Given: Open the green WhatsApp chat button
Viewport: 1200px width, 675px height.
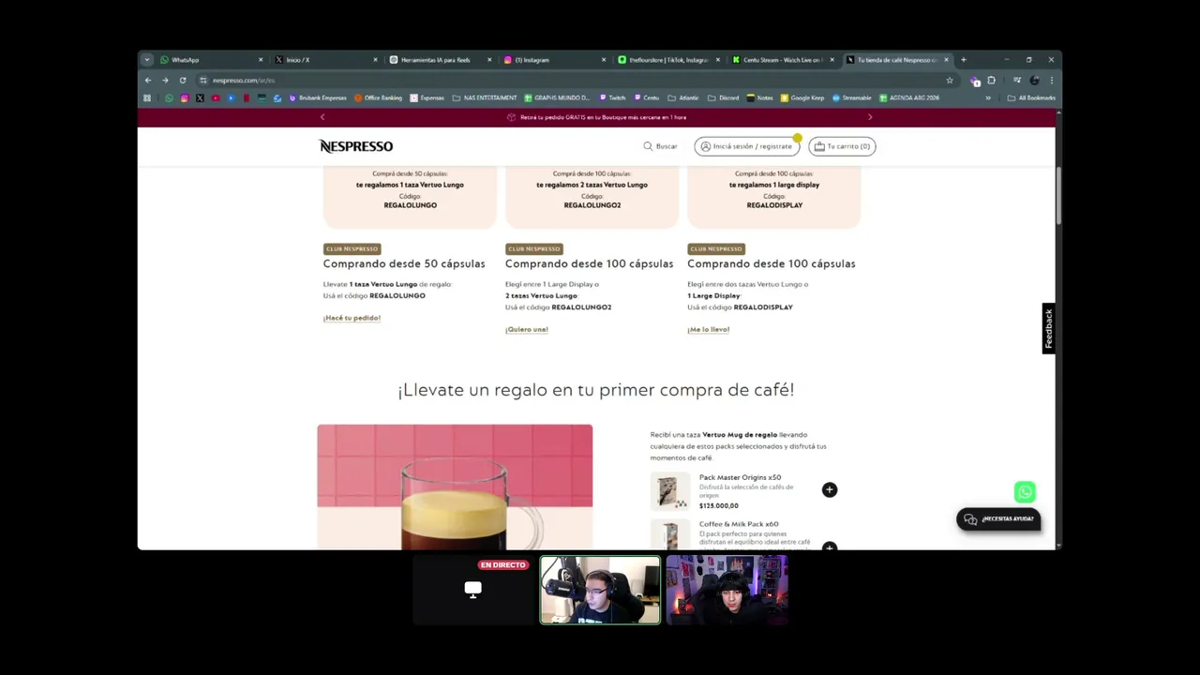Looking at the screenshot, I should pos(1025,492).
